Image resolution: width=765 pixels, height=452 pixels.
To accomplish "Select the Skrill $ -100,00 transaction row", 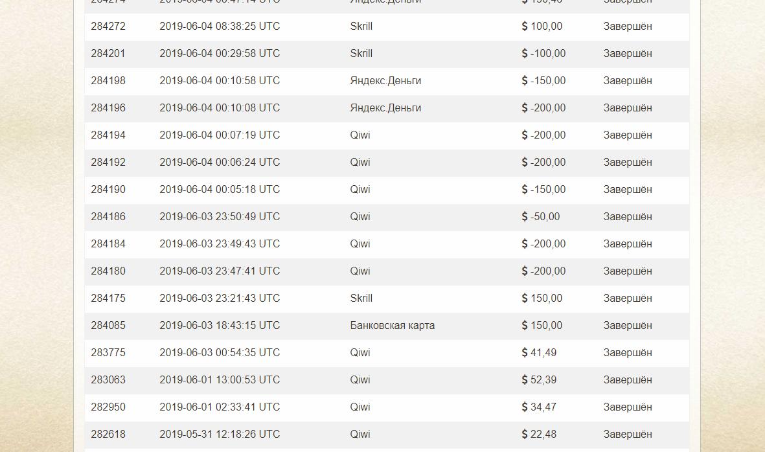I will tap(387, 54).
